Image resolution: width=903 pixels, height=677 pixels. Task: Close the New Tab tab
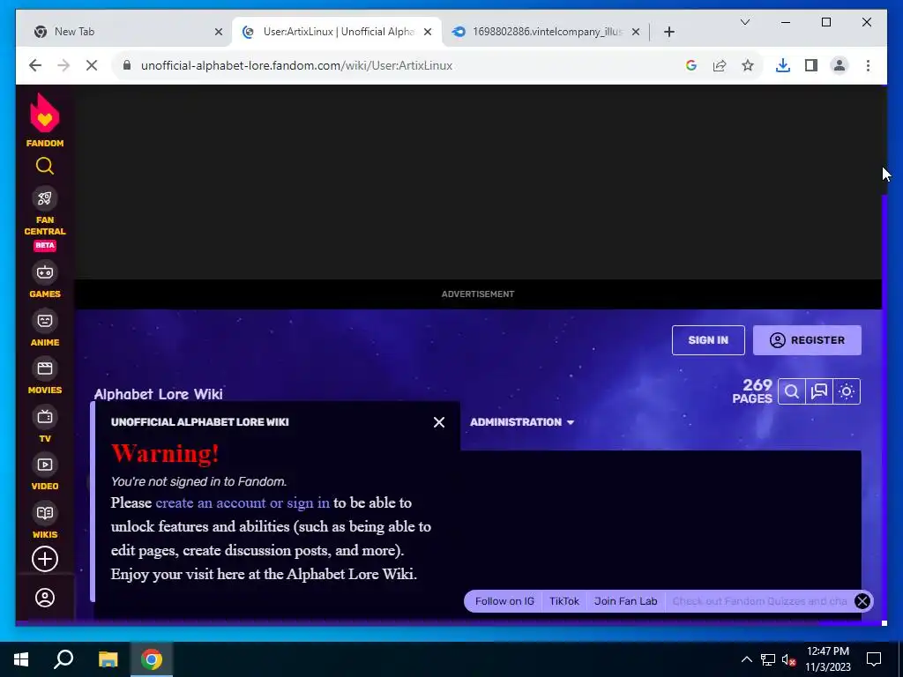click(x=219, y=33)
